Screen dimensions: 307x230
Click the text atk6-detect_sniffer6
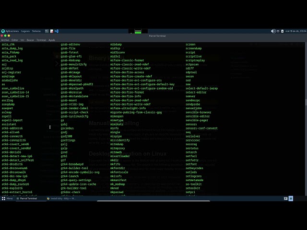point(18,160)
